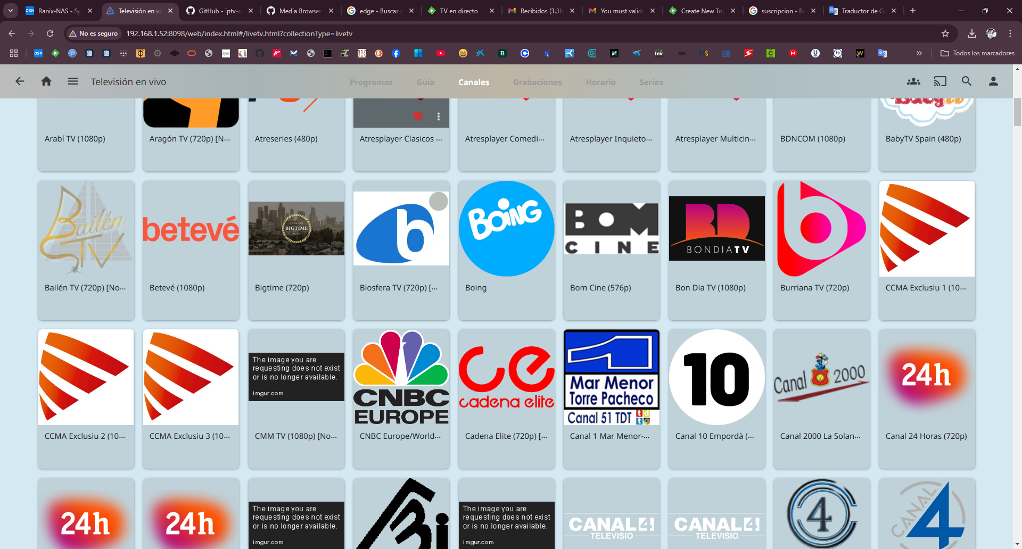Close the Media Browser tab

tap(331, 11)
